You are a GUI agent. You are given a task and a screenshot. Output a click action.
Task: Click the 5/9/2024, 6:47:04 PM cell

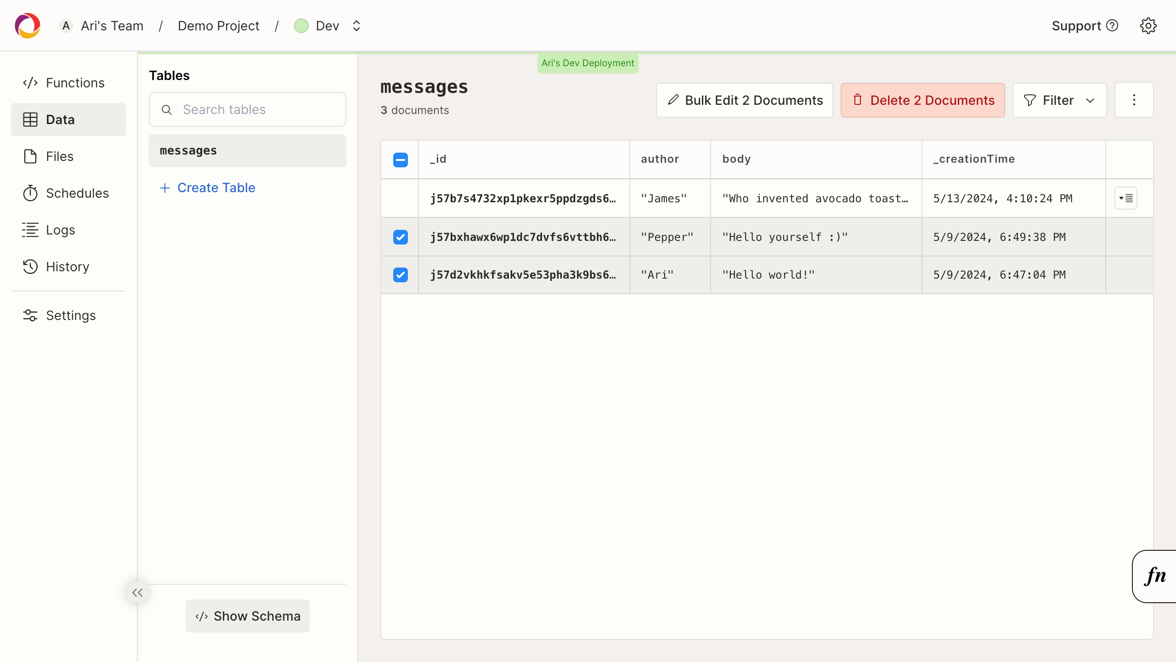(1014, 275)
